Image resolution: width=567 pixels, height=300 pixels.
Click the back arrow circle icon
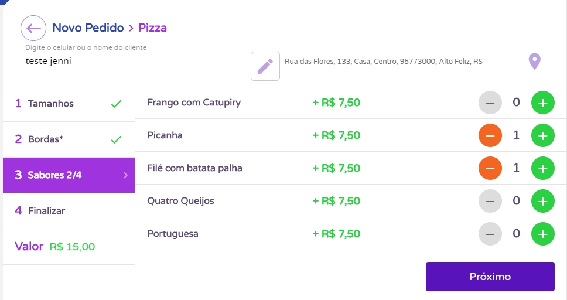pos(33,28)
